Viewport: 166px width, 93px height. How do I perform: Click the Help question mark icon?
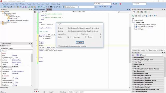[x=111, y=7]
